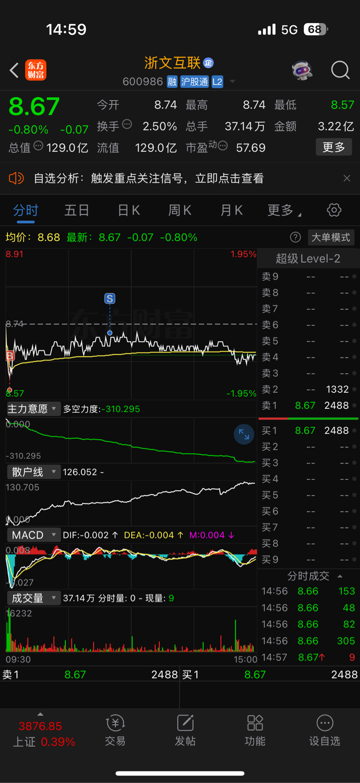Viewport: 360px width, 783px height.
Task: Tap the B buy marker on chart
Action: click(x=10, y=356)
